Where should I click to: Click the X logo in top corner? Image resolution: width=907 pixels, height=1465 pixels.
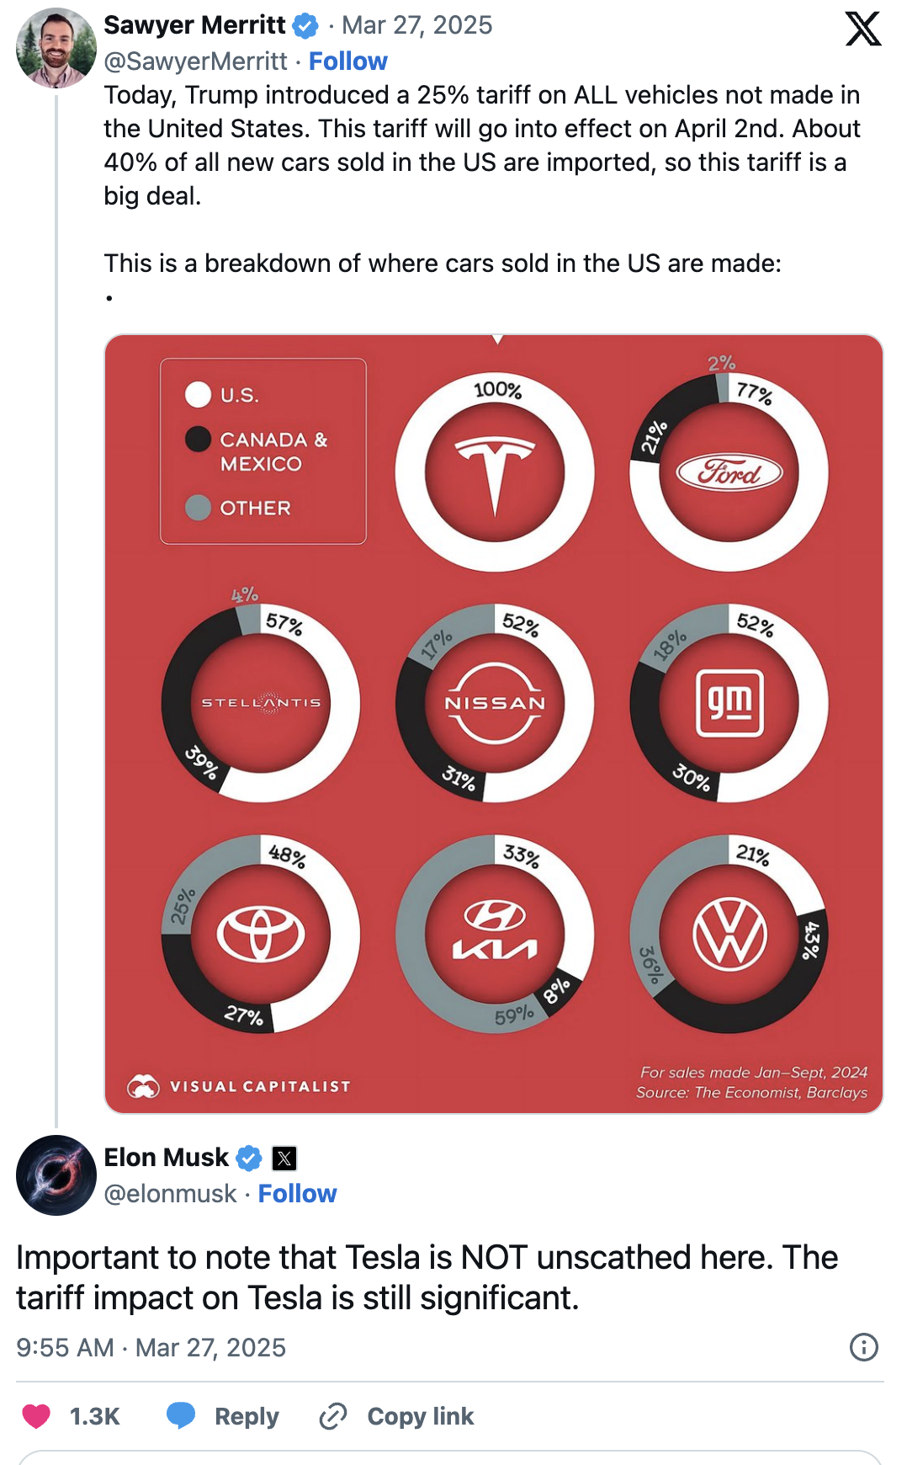point(863,29)
